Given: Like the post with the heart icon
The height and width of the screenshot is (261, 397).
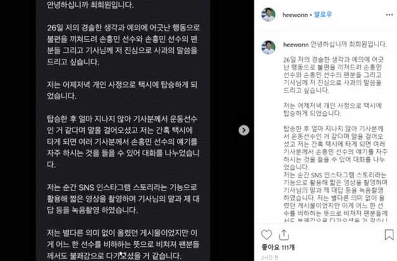Looking at the screenshot, I should pos(266,235).
